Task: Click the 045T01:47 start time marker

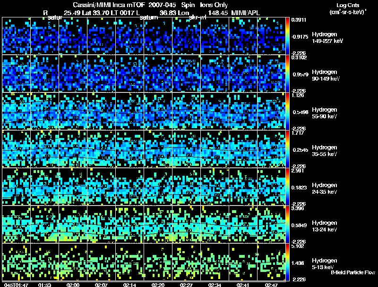Action: pos(16,285)
